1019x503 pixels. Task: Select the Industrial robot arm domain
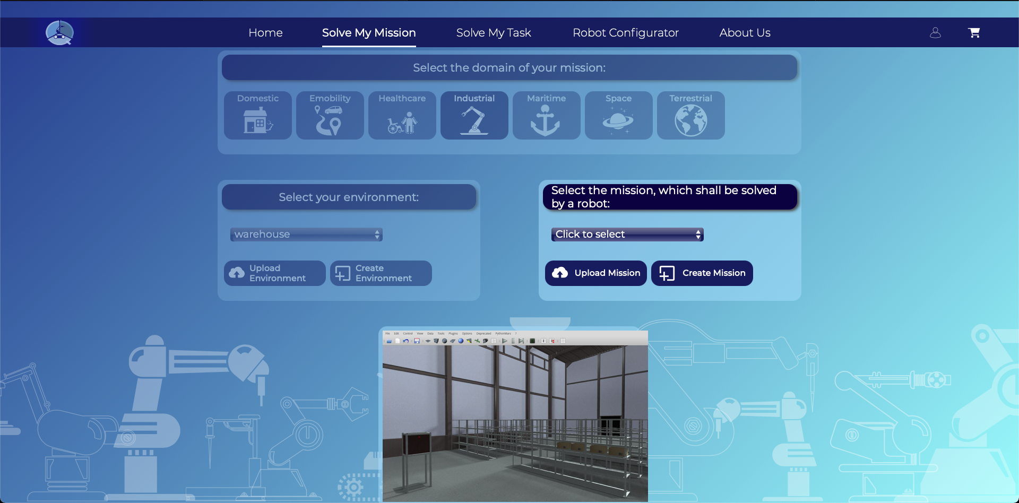(x=474, y=116)
